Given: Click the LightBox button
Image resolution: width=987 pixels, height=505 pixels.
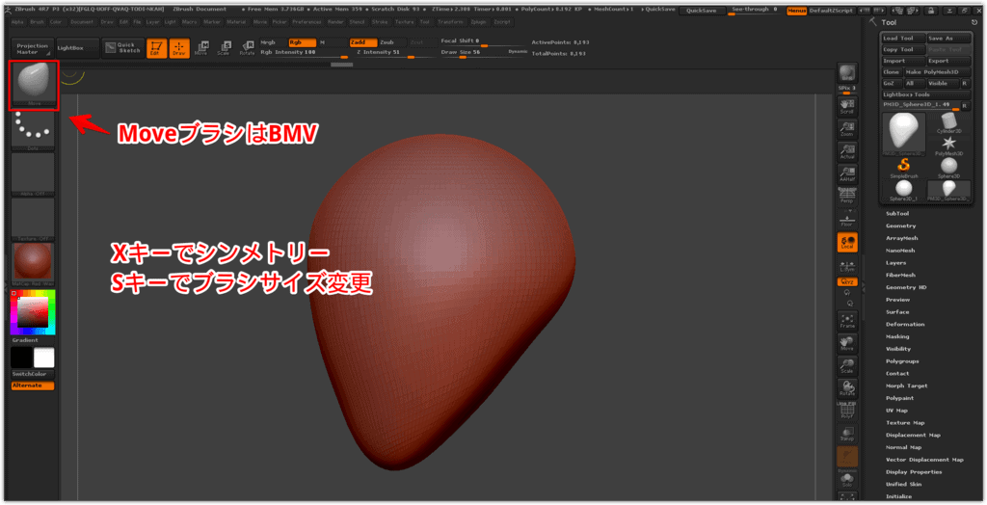Looking at the screenshot, I should click(x=70, y=46).
